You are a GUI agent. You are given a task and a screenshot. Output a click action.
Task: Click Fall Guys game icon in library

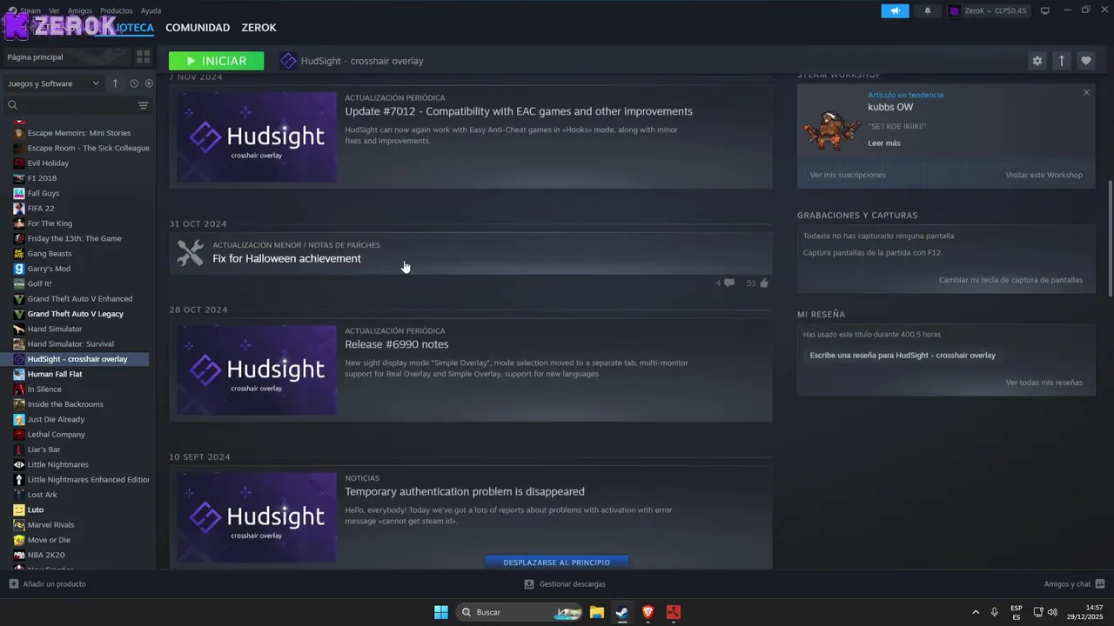coord(19,193)
